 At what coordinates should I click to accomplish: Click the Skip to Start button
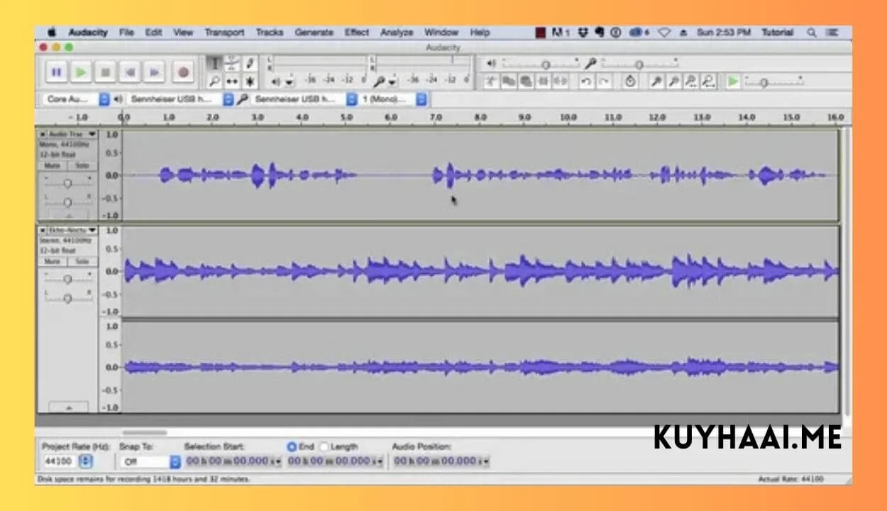point(129,72)
